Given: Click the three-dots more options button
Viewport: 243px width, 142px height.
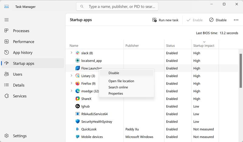Looking at the screenshot, I should click(x=236, y=20).
